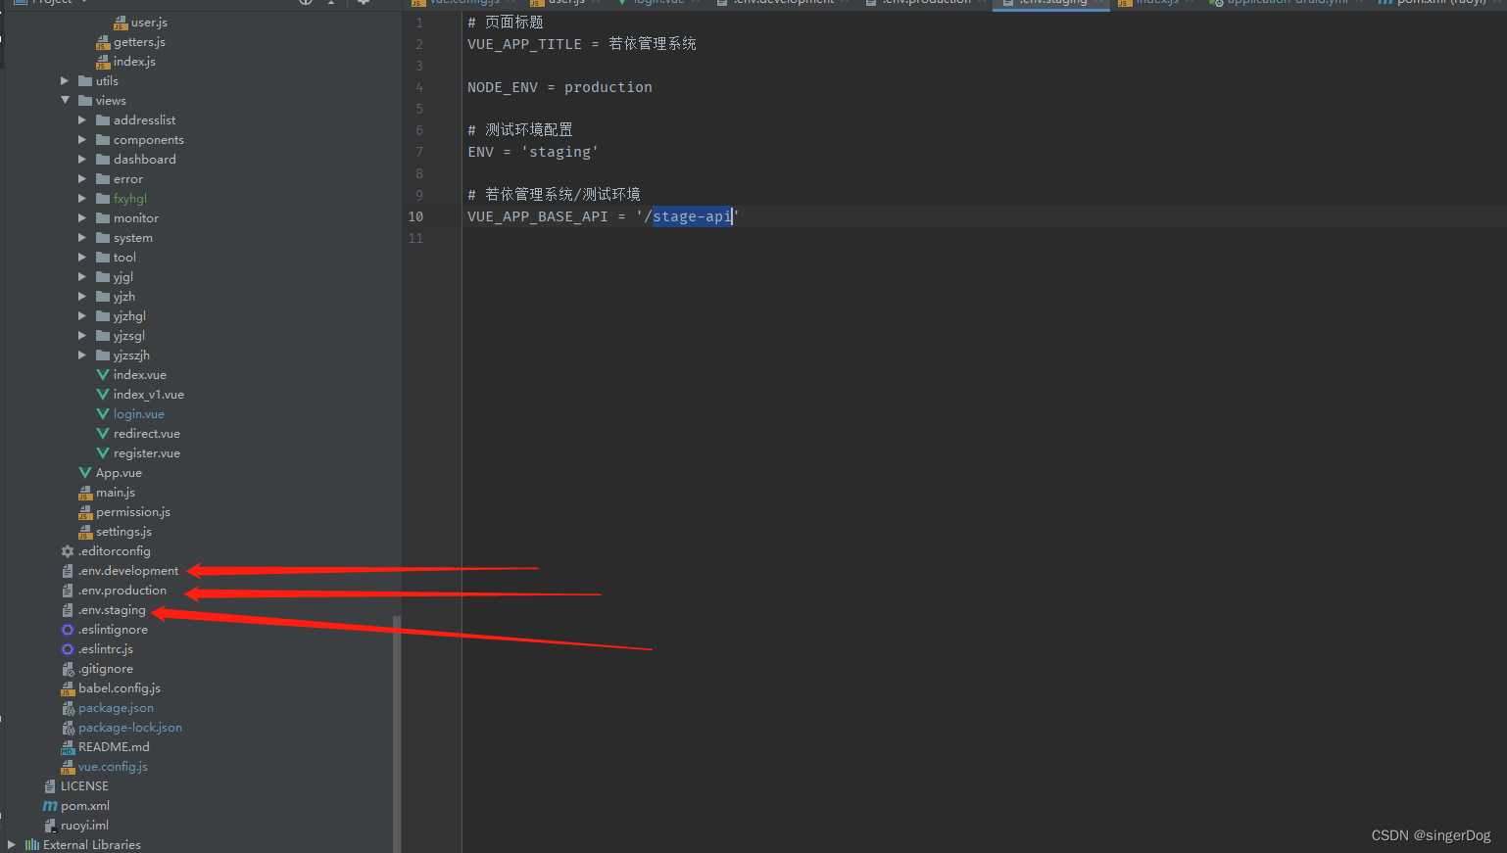The width and height of the screenshot is (1507, 853).
Task: Select the error folder name
Action: [x=128, y=179]
